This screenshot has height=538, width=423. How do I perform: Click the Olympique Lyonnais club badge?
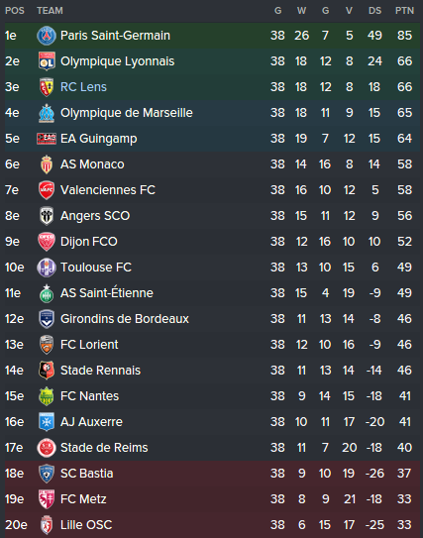coord(47,61)
